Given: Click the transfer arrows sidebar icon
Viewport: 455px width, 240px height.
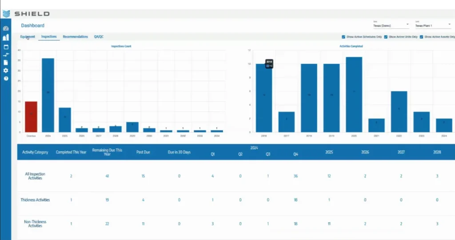Looking at the screenshot, I should pyautogui.click(x=6, y=55).
